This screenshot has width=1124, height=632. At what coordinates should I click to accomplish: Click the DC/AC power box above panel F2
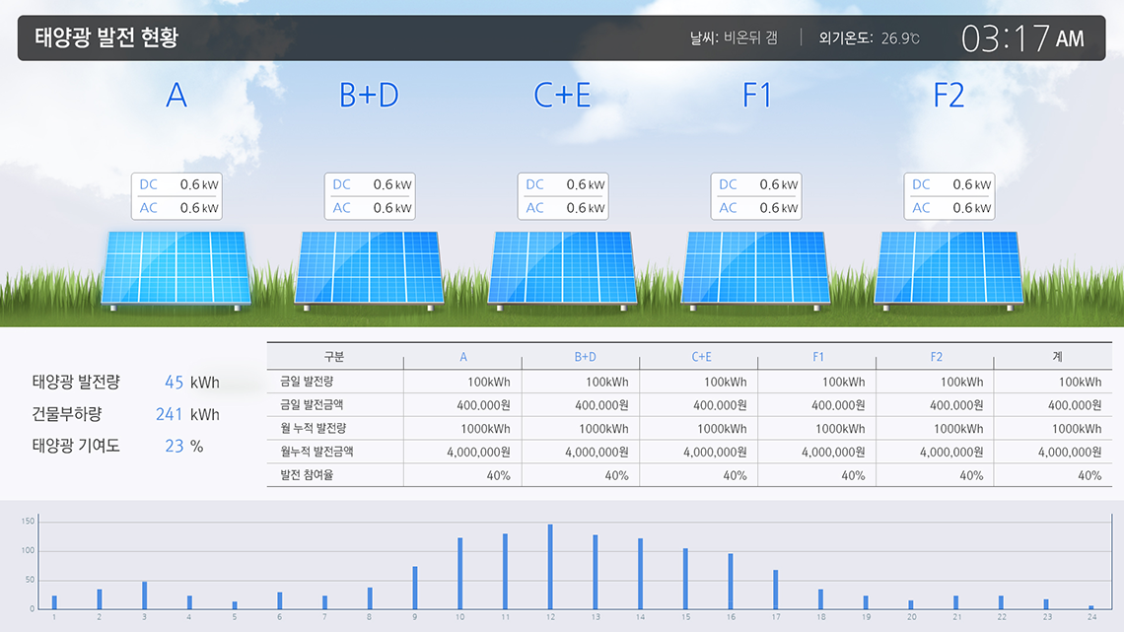948,195
